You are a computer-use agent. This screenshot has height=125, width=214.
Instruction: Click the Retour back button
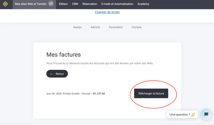57,74
